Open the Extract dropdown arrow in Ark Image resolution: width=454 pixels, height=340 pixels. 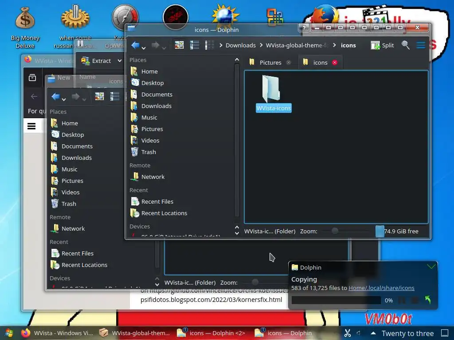point(120,61)
